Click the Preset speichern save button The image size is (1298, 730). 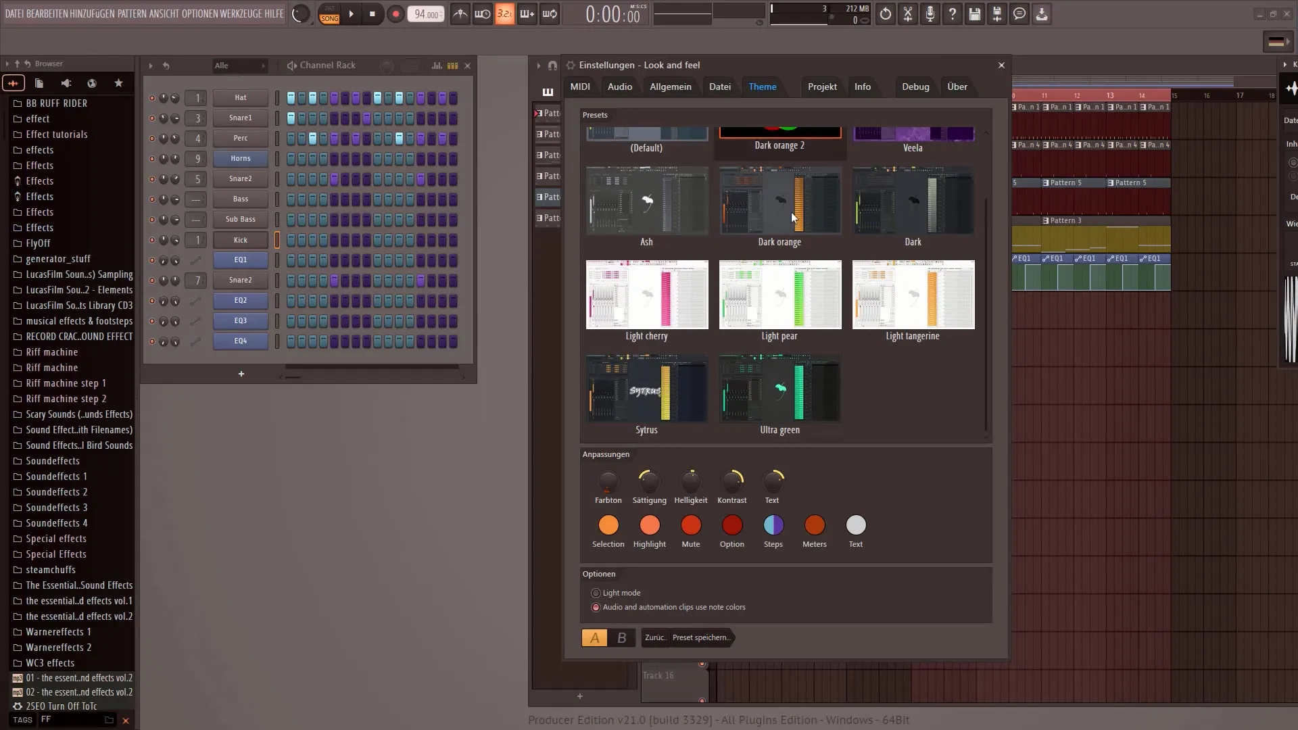click(x=702, y=637)
